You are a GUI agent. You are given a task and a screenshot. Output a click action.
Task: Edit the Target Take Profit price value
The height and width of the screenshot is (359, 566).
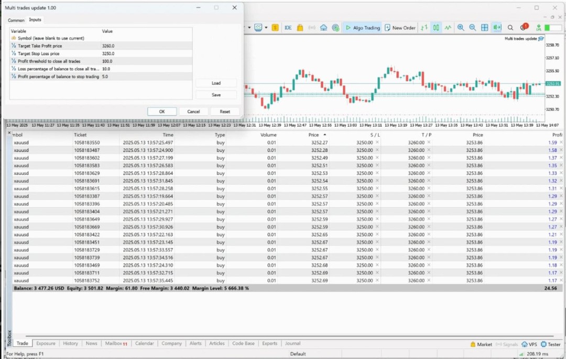point(146,46)
